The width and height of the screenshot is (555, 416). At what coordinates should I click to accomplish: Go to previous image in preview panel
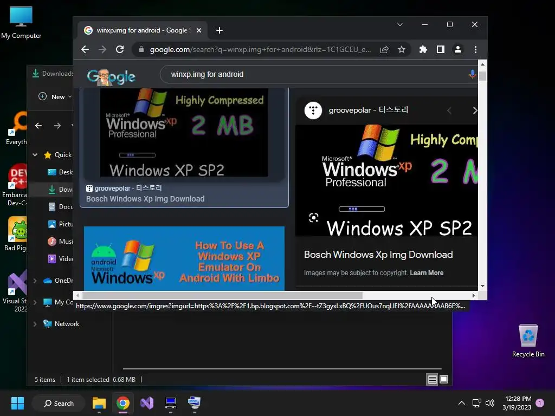(x=449, y=110)
